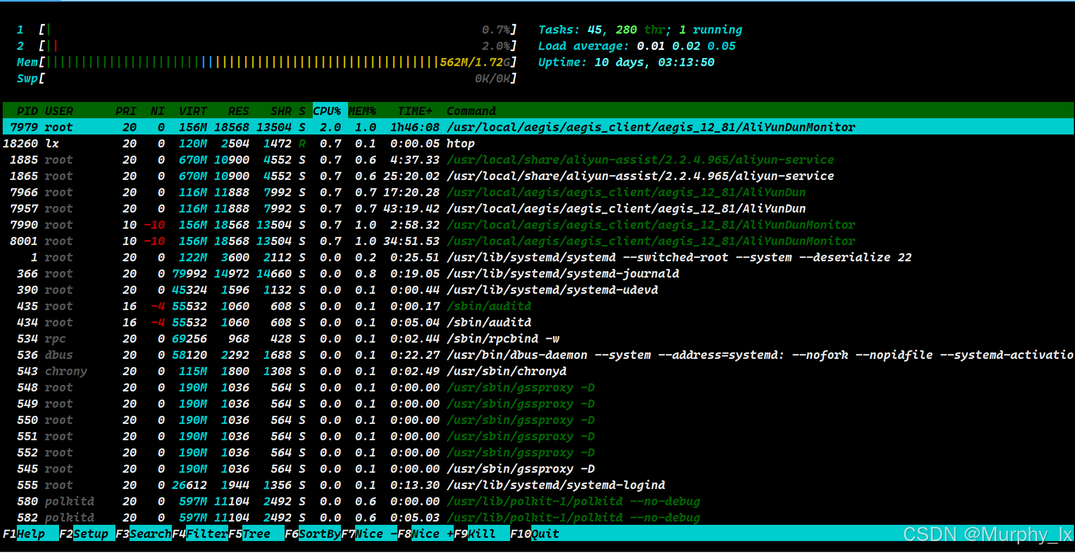Screen dimensions: 1075x553
Task: Click the Mem usage meter bar
Action: coord(266,62)
